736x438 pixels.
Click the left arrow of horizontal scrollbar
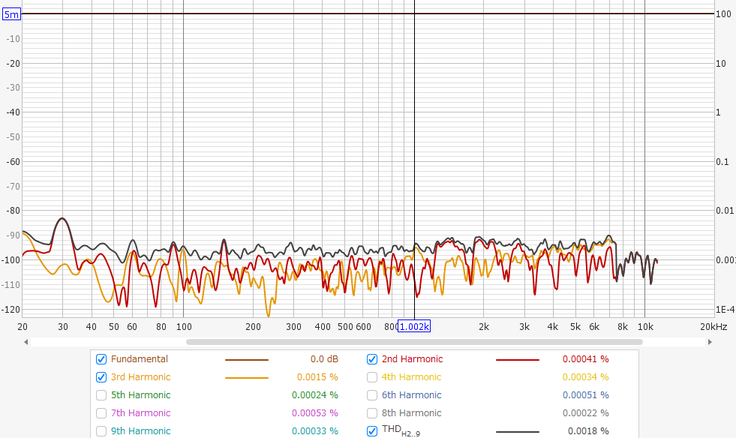pyautogui.click(x=26, y=342)
